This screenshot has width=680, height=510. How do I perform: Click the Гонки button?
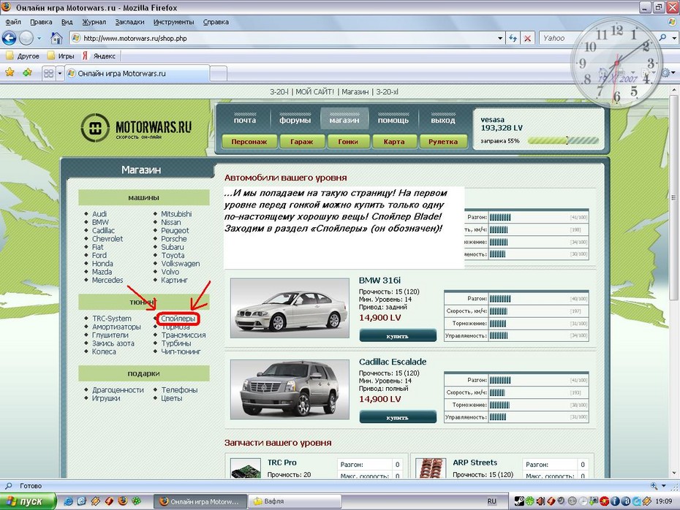point(348,142)
